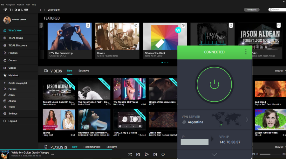Click the Search field
Screen dimensions: 286x159
(277, 10)
